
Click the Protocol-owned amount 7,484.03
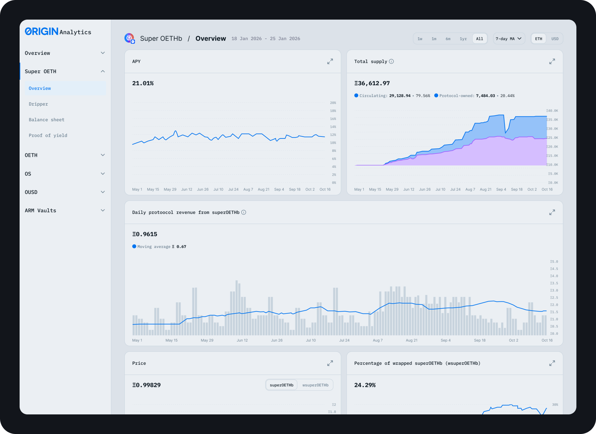(485, 96)
